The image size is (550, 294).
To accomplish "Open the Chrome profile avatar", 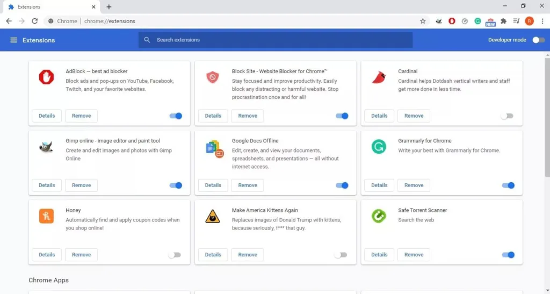I will (529, 21).
